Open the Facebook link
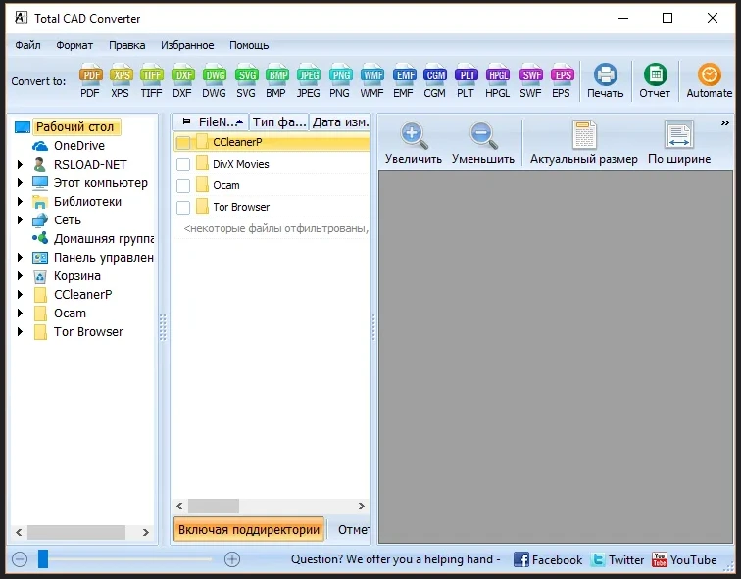This screenshot has height=579, width=741. [x=548, y=560]
